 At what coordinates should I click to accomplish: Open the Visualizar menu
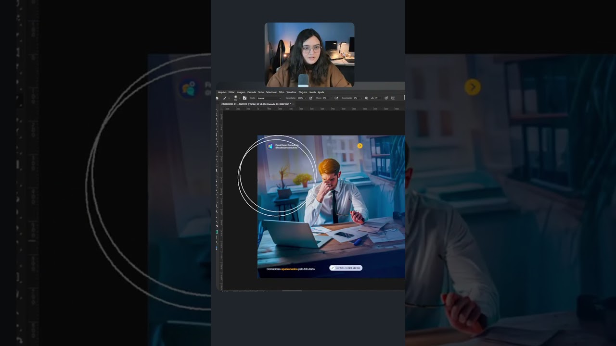292,92
